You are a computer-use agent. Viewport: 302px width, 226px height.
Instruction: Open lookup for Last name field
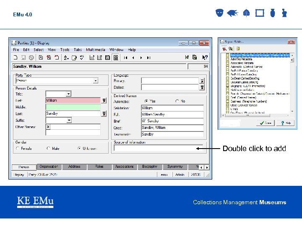(104, 113)
